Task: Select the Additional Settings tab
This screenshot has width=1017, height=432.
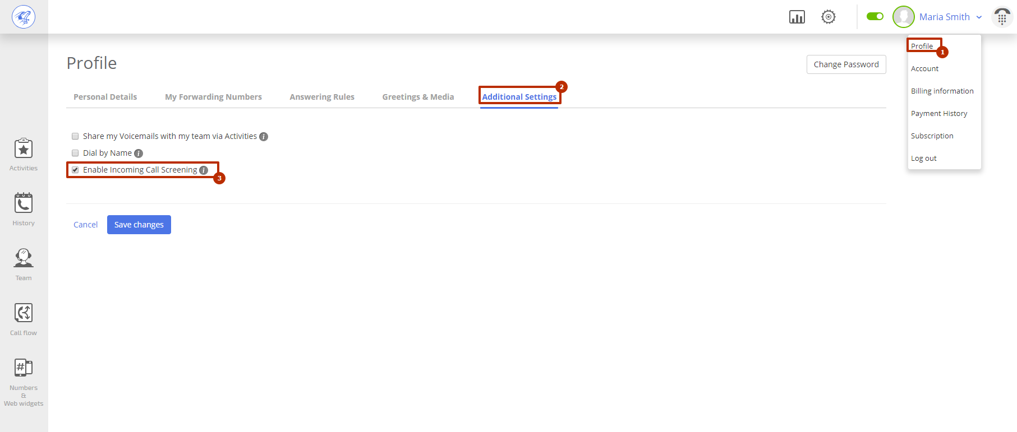Action: coord(519,97)
